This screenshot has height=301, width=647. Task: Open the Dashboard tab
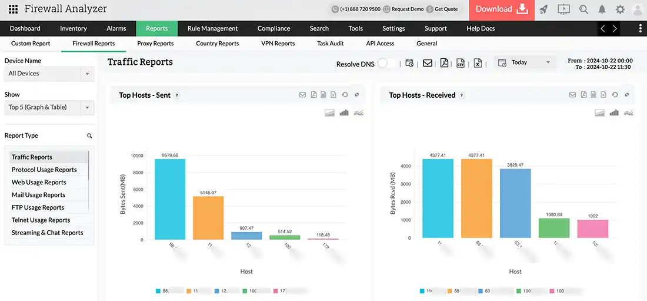[25, 28]
